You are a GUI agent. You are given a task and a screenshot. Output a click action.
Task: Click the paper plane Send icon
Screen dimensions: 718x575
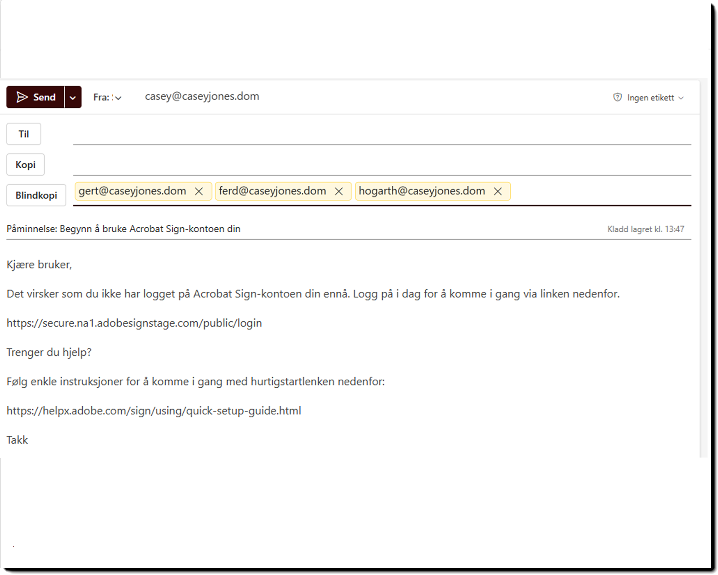[22, 97]
